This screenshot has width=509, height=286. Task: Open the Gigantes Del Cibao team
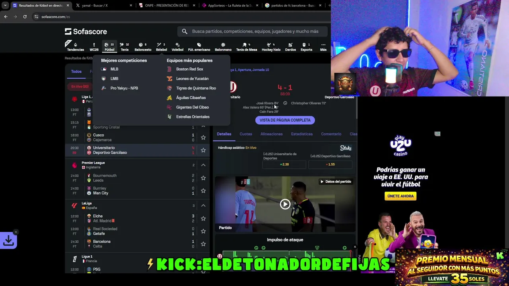tap(192, 107)
